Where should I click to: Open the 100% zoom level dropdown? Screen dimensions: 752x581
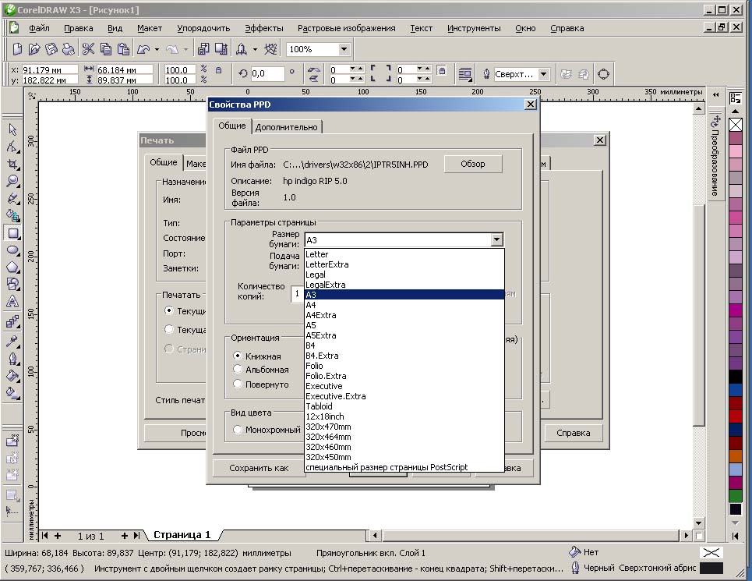click(344, 49)
